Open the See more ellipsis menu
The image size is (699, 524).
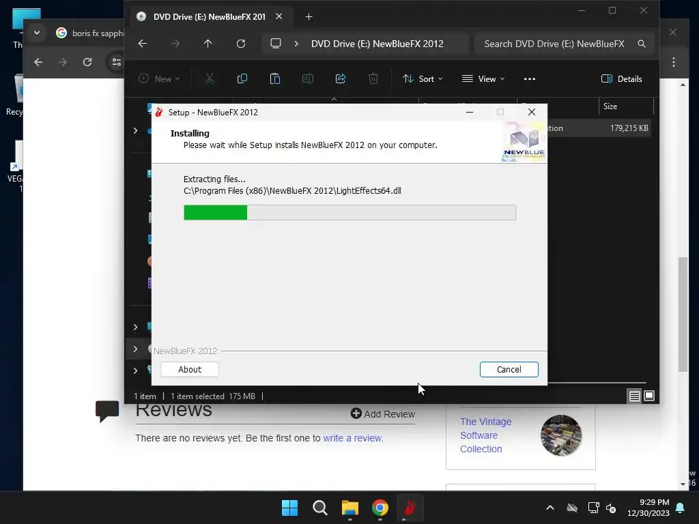click(x=530, y=79)
